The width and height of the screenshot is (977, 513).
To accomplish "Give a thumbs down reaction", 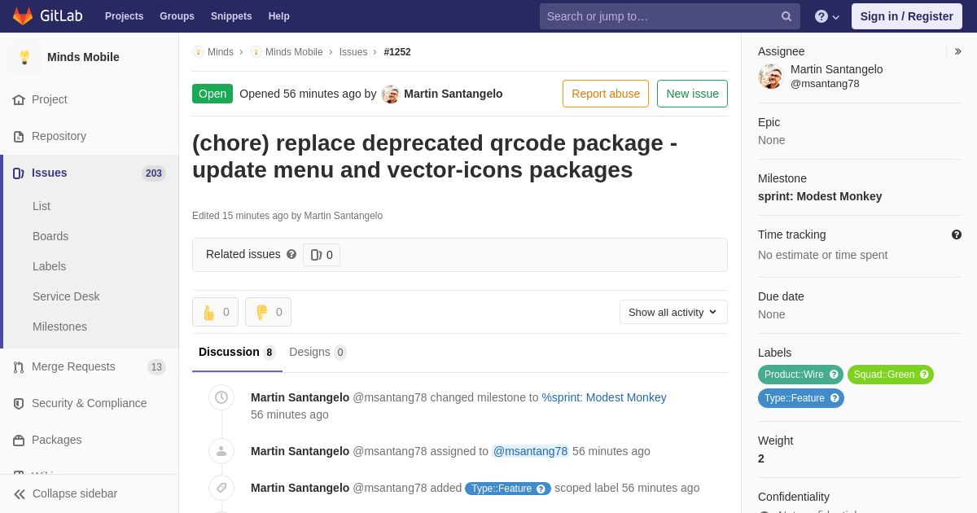I will point(268,312).
